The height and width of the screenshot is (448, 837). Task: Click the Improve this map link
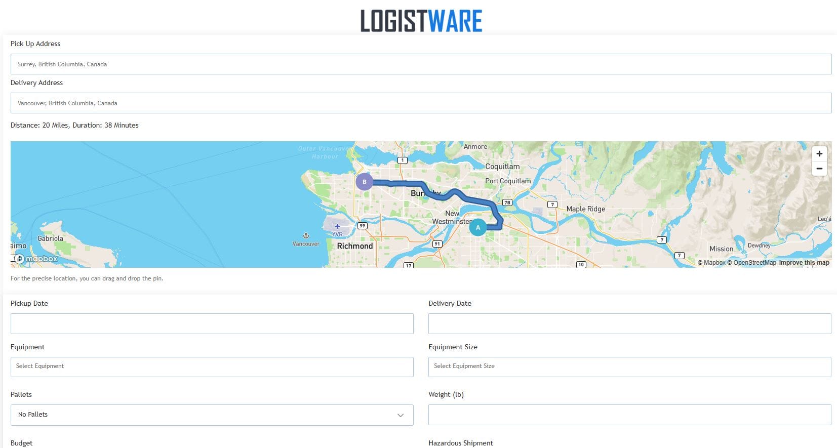coord(804,263)
